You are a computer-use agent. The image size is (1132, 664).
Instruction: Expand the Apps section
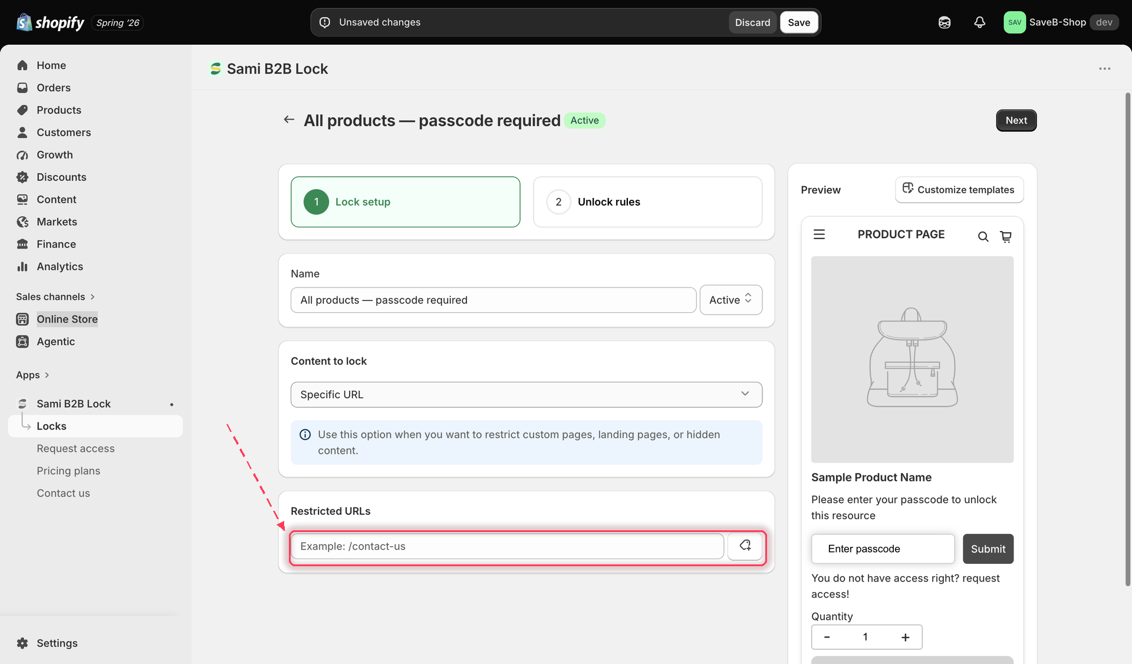pyautogui.click(x=32, y=375)
